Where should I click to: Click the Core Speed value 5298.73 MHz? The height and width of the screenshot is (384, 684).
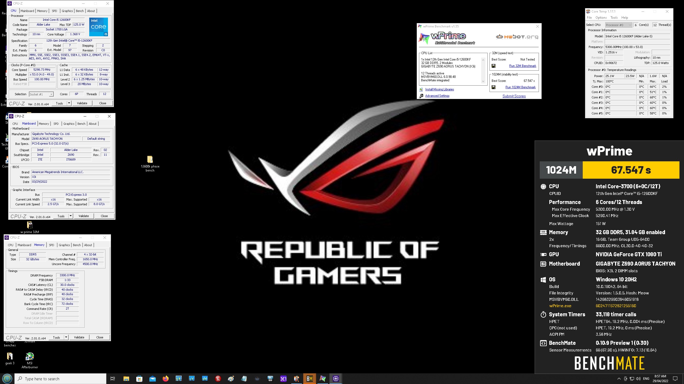pyautogui.click(x=42, y=70)
